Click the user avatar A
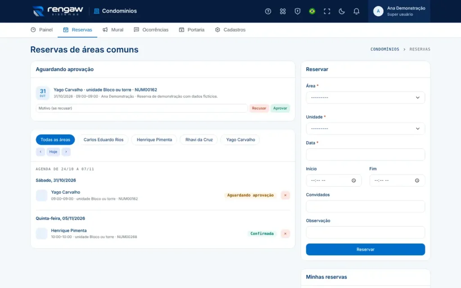This screenshot has width=461, height=288. [x=378, y=11]
